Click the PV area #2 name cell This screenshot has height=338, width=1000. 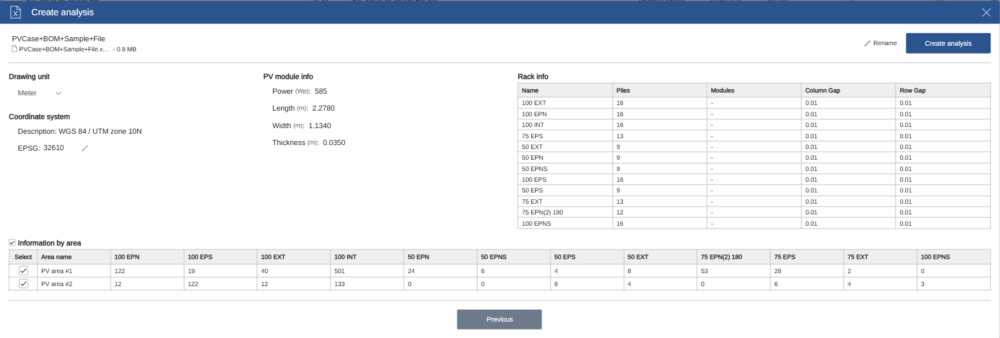74,284
